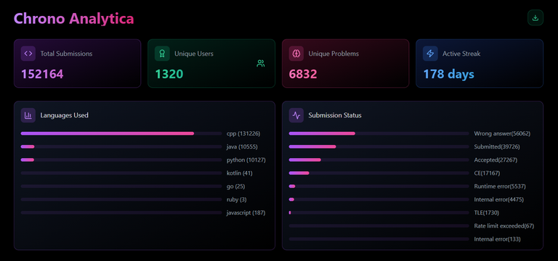Click the go (25) label

pyautogui.click(x=236, y=186)
